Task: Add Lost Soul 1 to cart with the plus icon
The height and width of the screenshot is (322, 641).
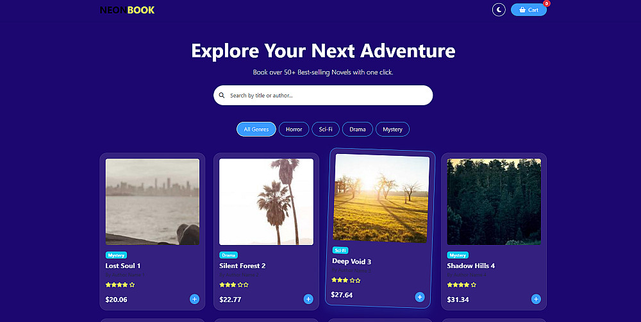Action: [x=195, y=299]
